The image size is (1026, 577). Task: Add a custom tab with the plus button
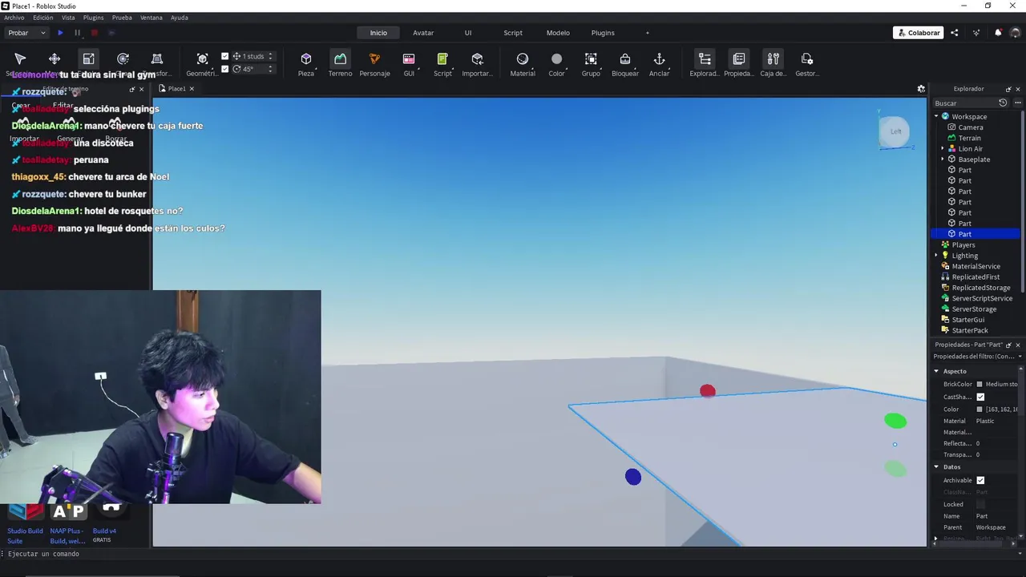pos(648,33)
